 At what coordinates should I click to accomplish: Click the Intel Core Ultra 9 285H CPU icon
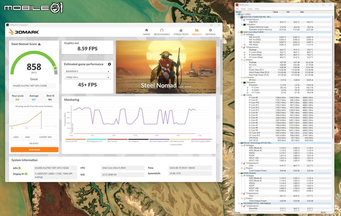point(242,32)
